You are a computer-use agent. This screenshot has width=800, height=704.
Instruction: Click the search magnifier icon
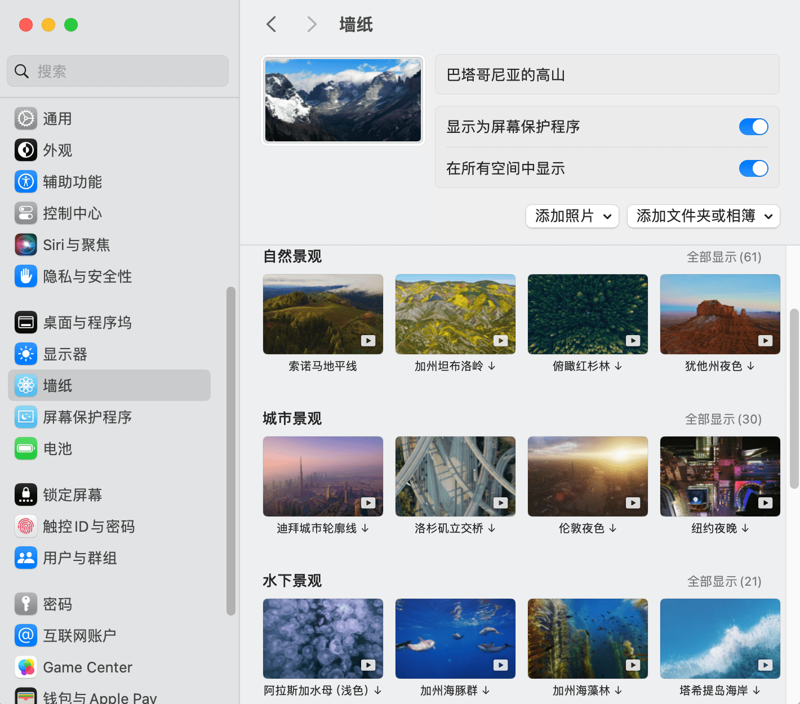pyautogui.click(x=21, y=71)
